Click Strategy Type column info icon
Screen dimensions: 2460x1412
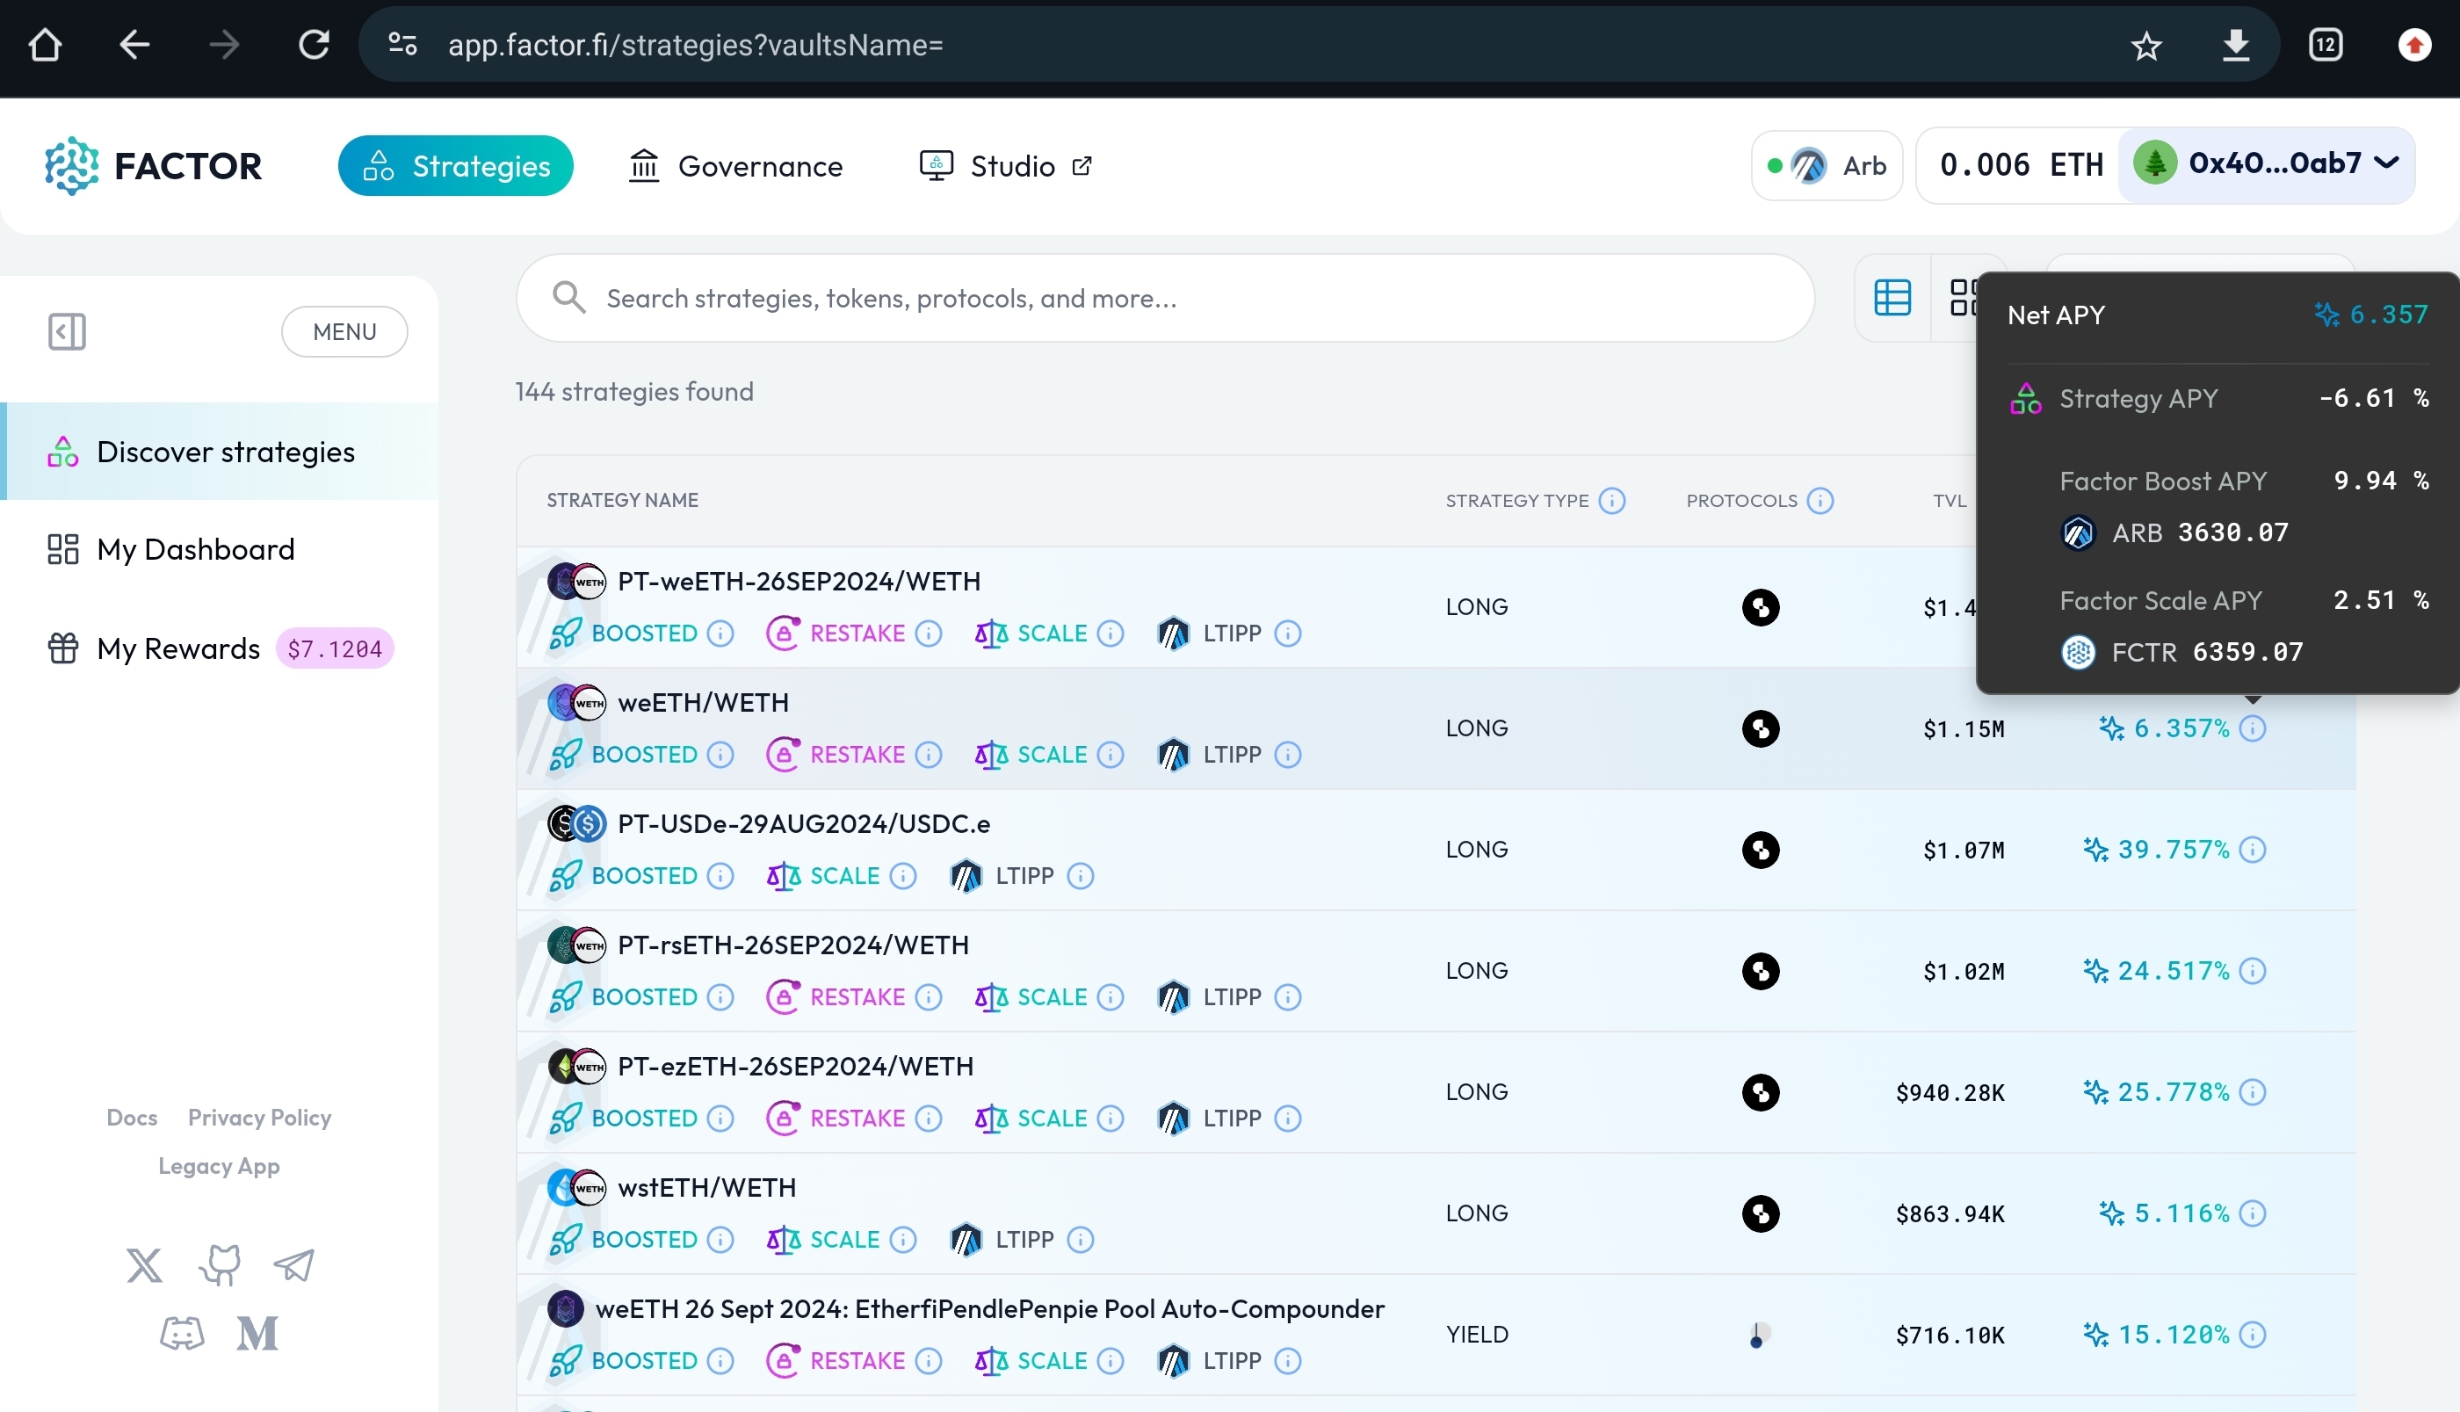(x=1611, y=501)
